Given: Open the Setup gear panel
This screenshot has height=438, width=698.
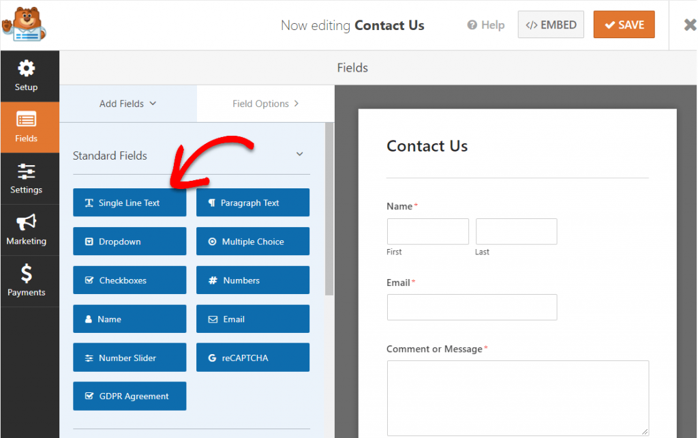Looking at the screenshot, I should [27, 76].
